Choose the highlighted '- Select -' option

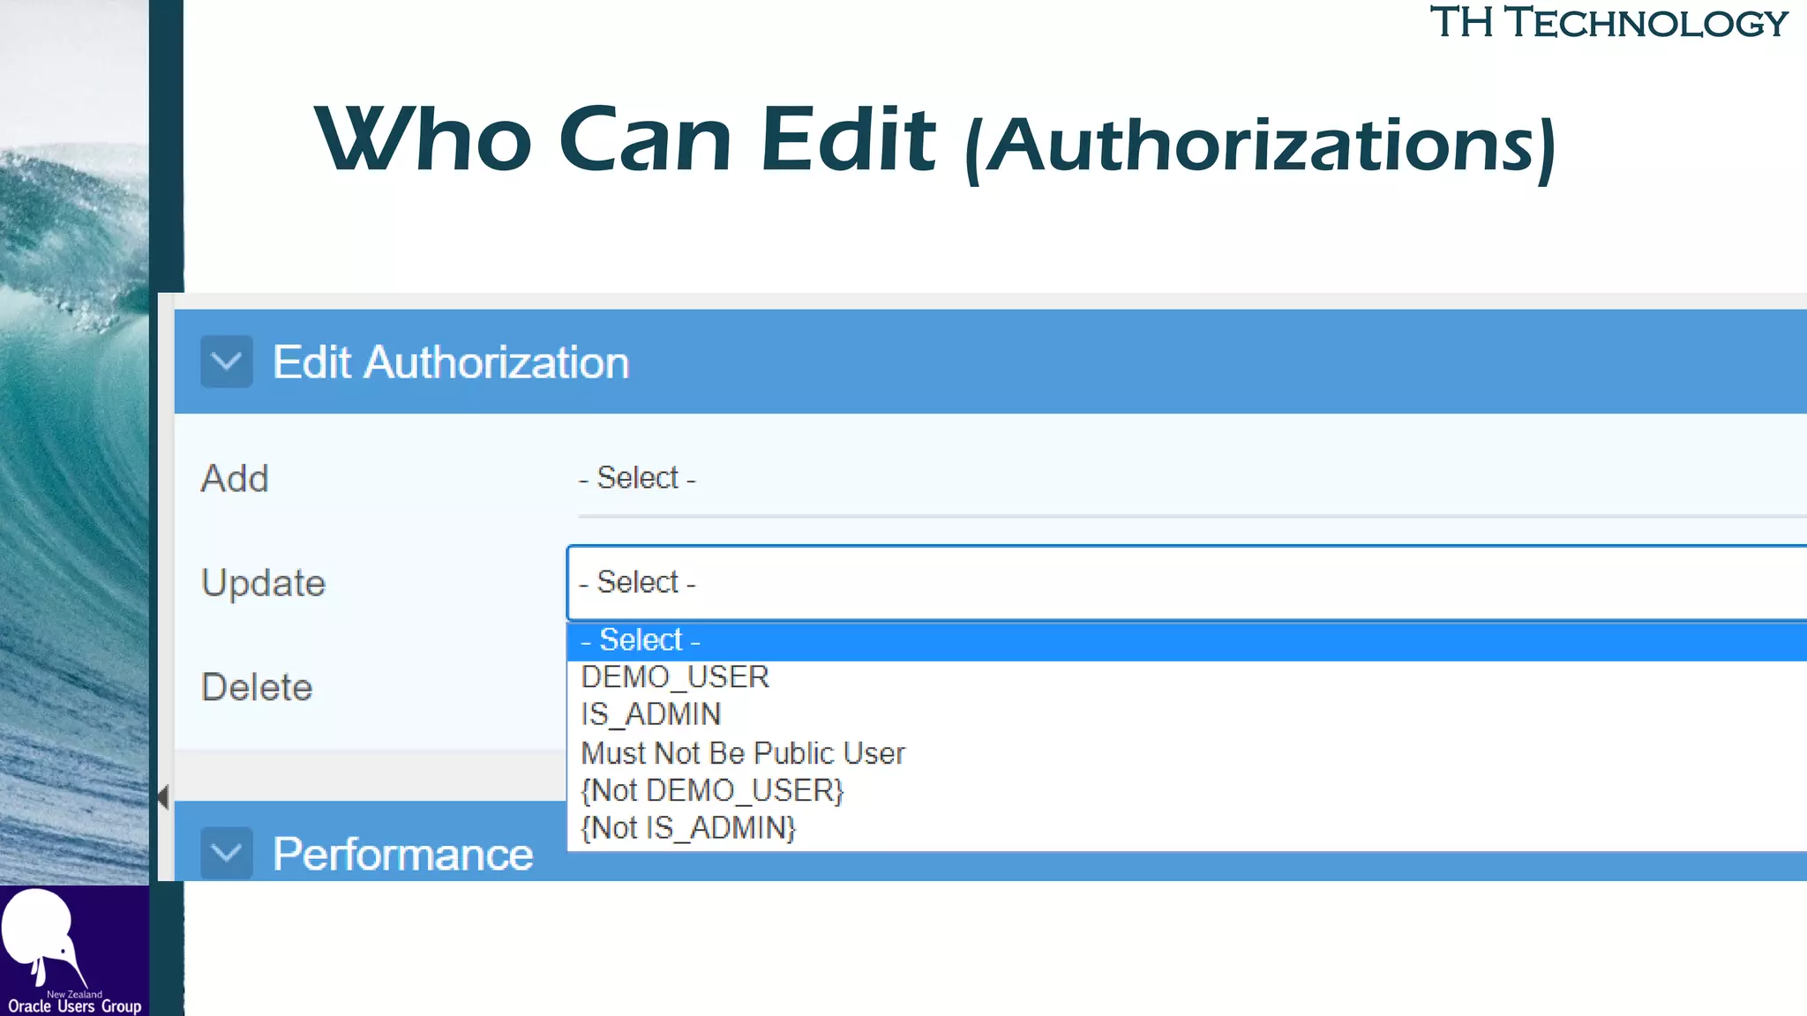(1188, 640)
